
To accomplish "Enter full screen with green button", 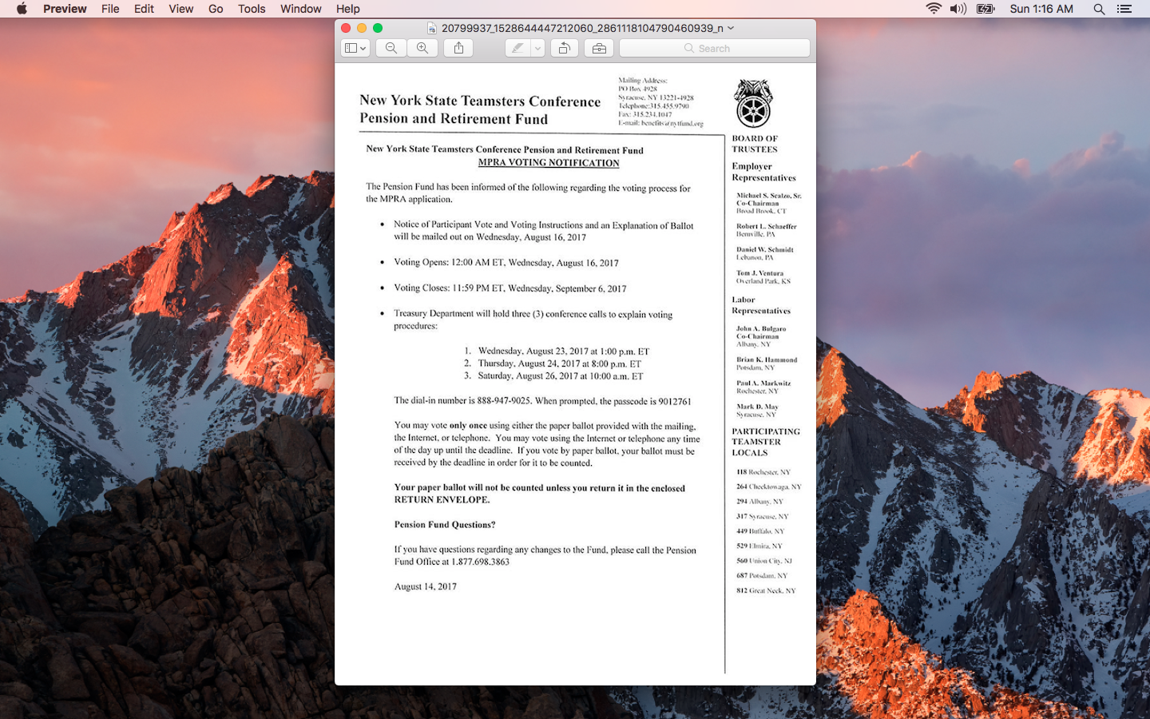I will click(x=378, y=28).
